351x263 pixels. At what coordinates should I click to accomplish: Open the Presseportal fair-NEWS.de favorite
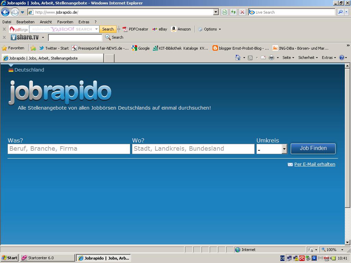click(100, 48)
